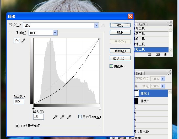Pick the gray point eyedropper
The width and height of the screenshot is (179, 139).
[62, 117]
